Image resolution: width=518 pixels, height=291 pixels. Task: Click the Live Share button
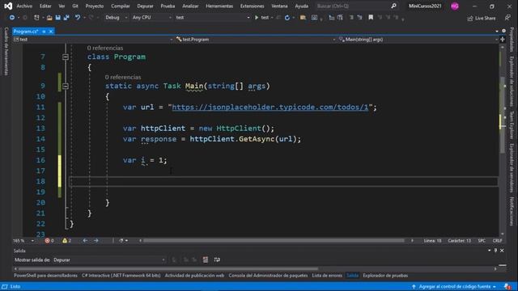coord(482,18)
